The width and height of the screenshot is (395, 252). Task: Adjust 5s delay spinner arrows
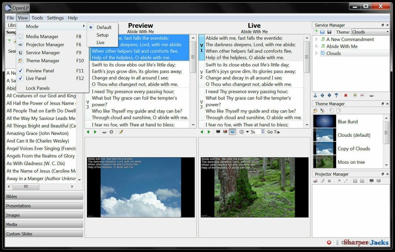(x=263, y=132)
